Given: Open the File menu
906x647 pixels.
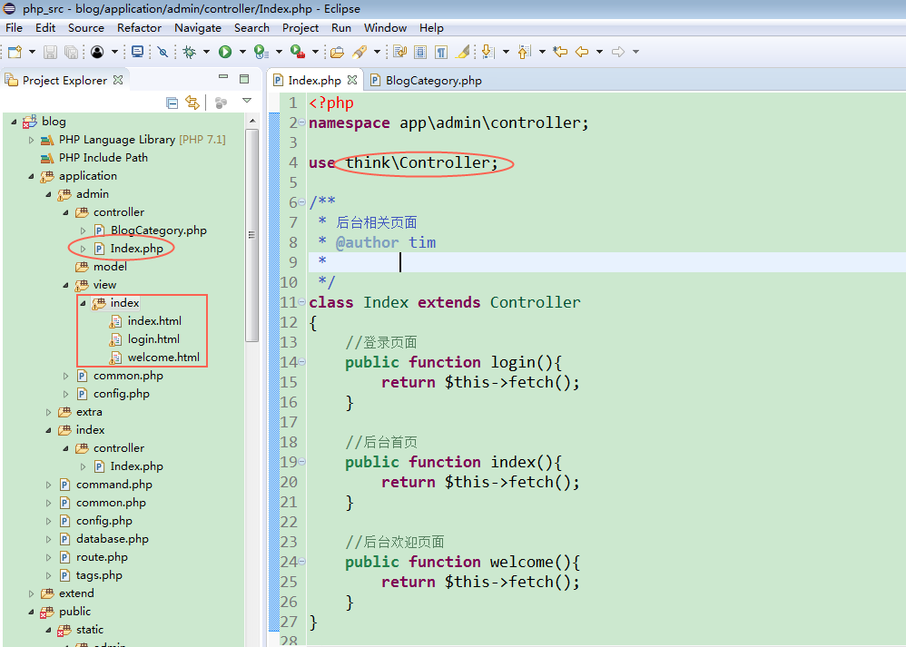Looking at the screenshot, I should (x=14, y=28).
